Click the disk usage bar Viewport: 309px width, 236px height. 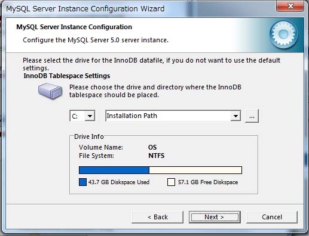click(160, 170)
